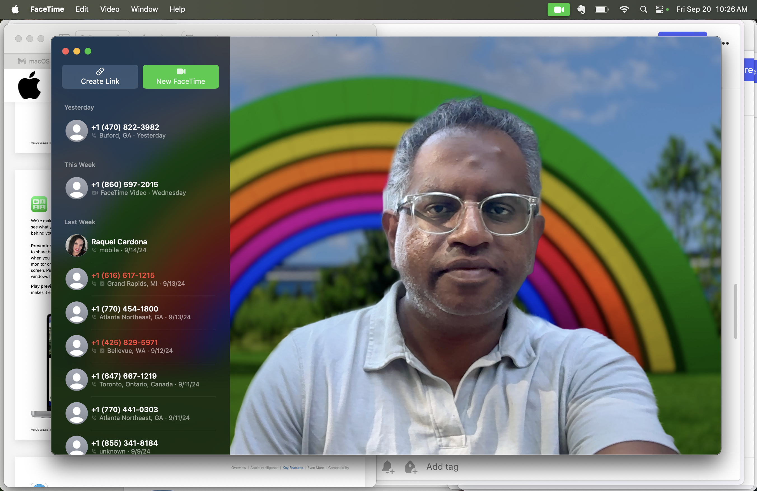
Task: Click the New FaceTime video call button
Action: (180, 77)
